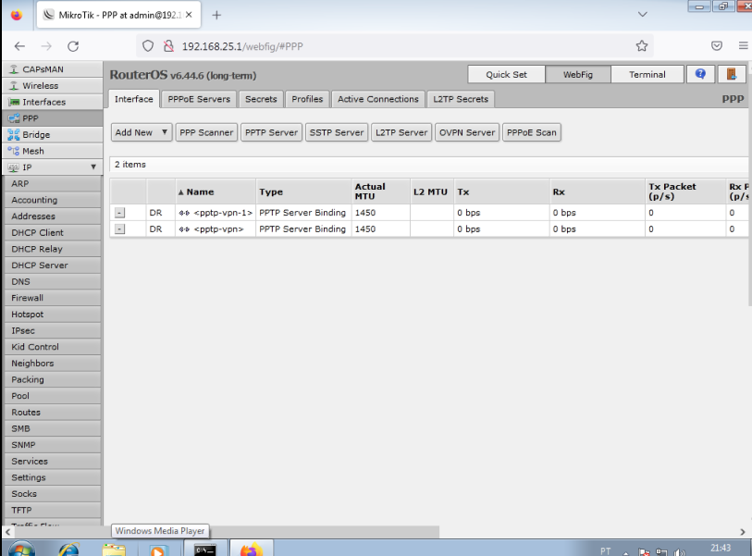This screenshot has height=556, width=752.
Task: Sort by the Type column header
Action: [303, 192]
